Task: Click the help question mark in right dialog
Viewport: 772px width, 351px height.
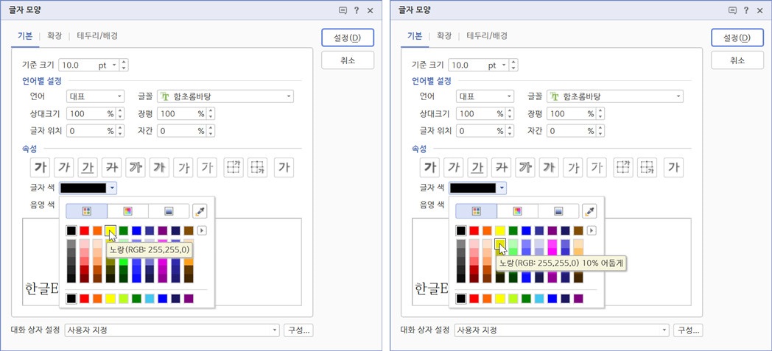Action: [746, 10]
